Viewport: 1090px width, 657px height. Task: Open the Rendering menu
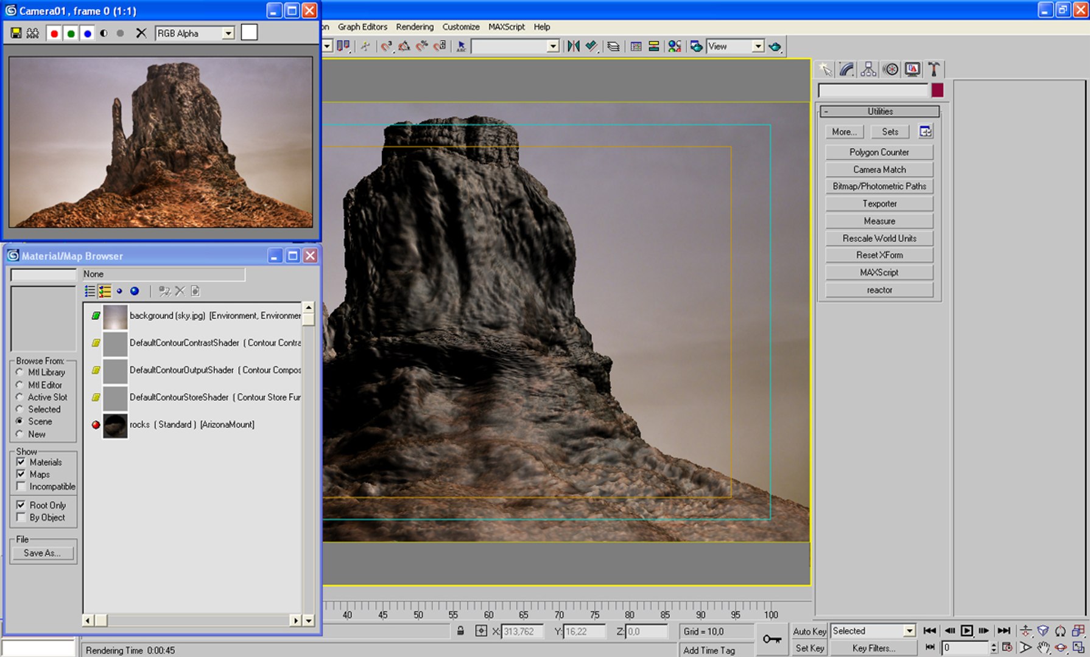tap(415, 27)
